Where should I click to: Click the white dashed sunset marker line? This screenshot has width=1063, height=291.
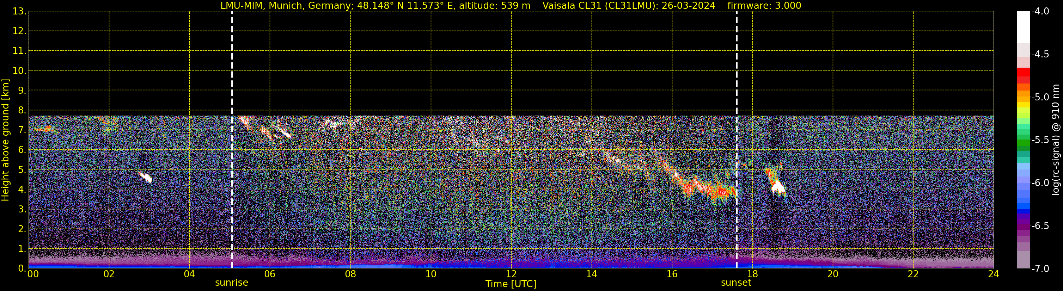737,139
